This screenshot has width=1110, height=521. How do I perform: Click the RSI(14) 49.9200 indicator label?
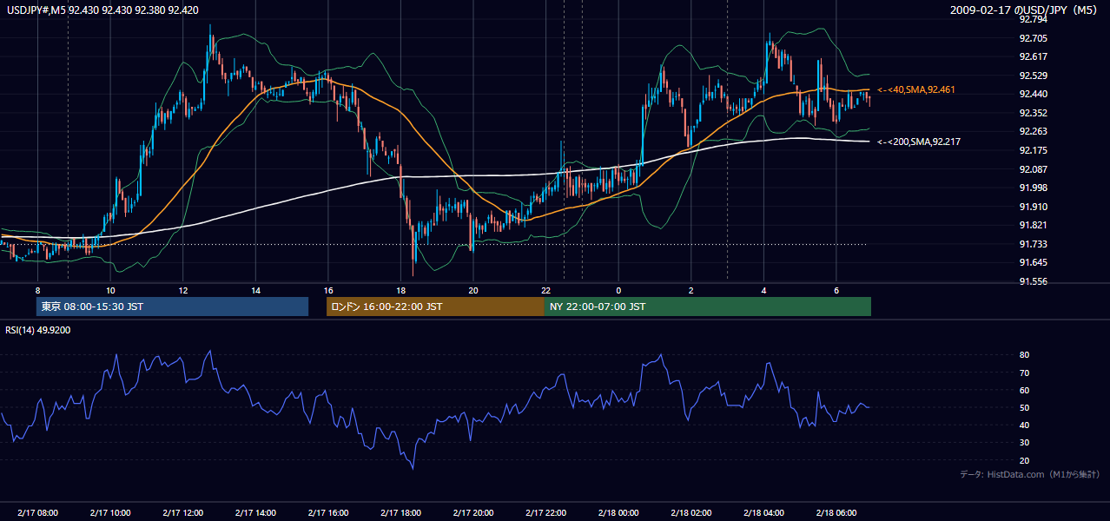[38, 330]
